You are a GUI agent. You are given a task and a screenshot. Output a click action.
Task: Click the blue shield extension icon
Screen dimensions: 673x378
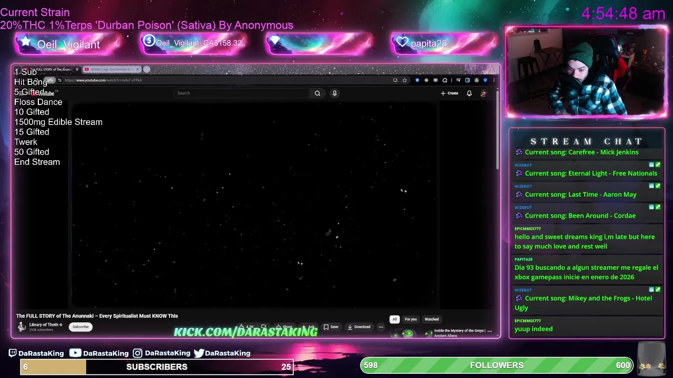point(417,80)
